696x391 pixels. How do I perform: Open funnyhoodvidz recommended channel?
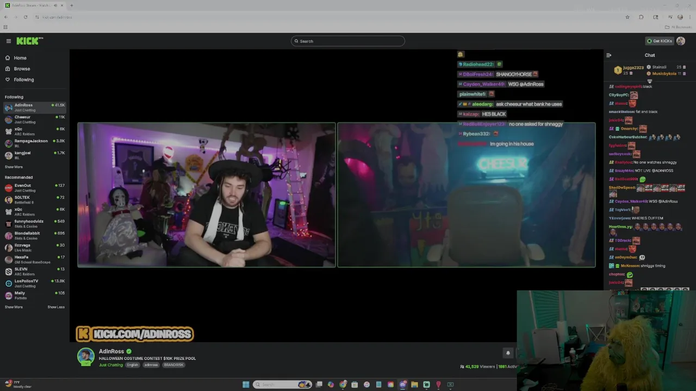pos(35,224)
